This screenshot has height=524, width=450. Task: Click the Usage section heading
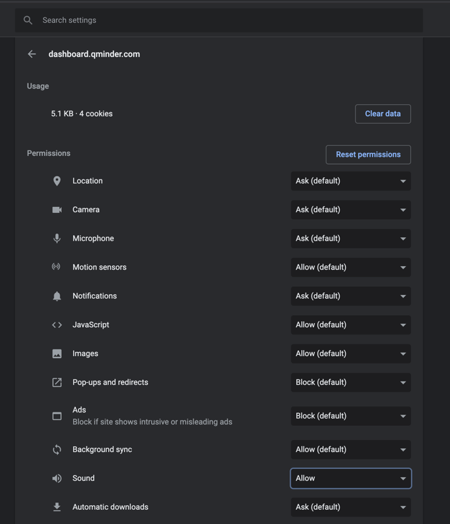[38, 86]
